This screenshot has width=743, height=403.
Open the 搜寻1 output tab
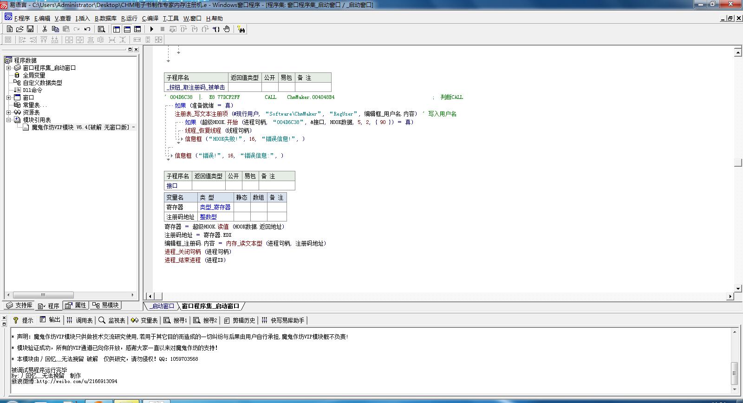click(176, 320)
